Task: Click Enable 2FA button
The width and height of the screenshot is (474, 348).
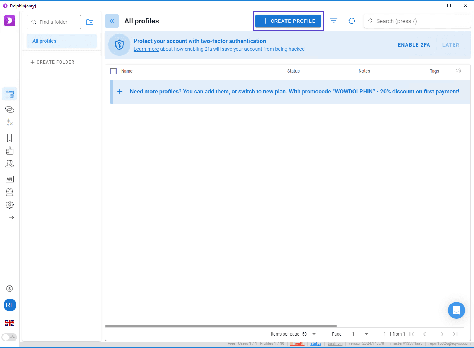Action: point(414,45)
